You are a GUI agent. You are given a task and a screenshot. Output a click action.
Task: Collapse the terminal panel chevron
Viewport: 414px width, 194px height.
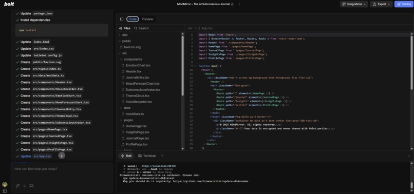[x=409, y=156]
